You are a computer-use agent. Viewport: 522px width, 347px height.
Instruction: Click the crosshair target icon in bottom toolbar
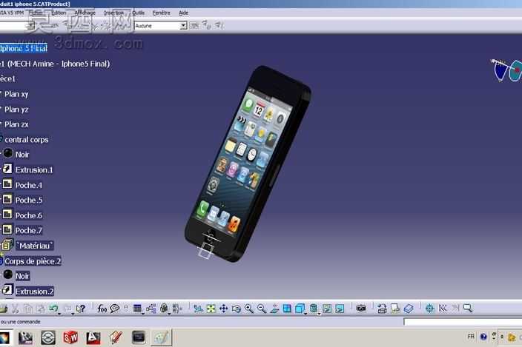430,309
